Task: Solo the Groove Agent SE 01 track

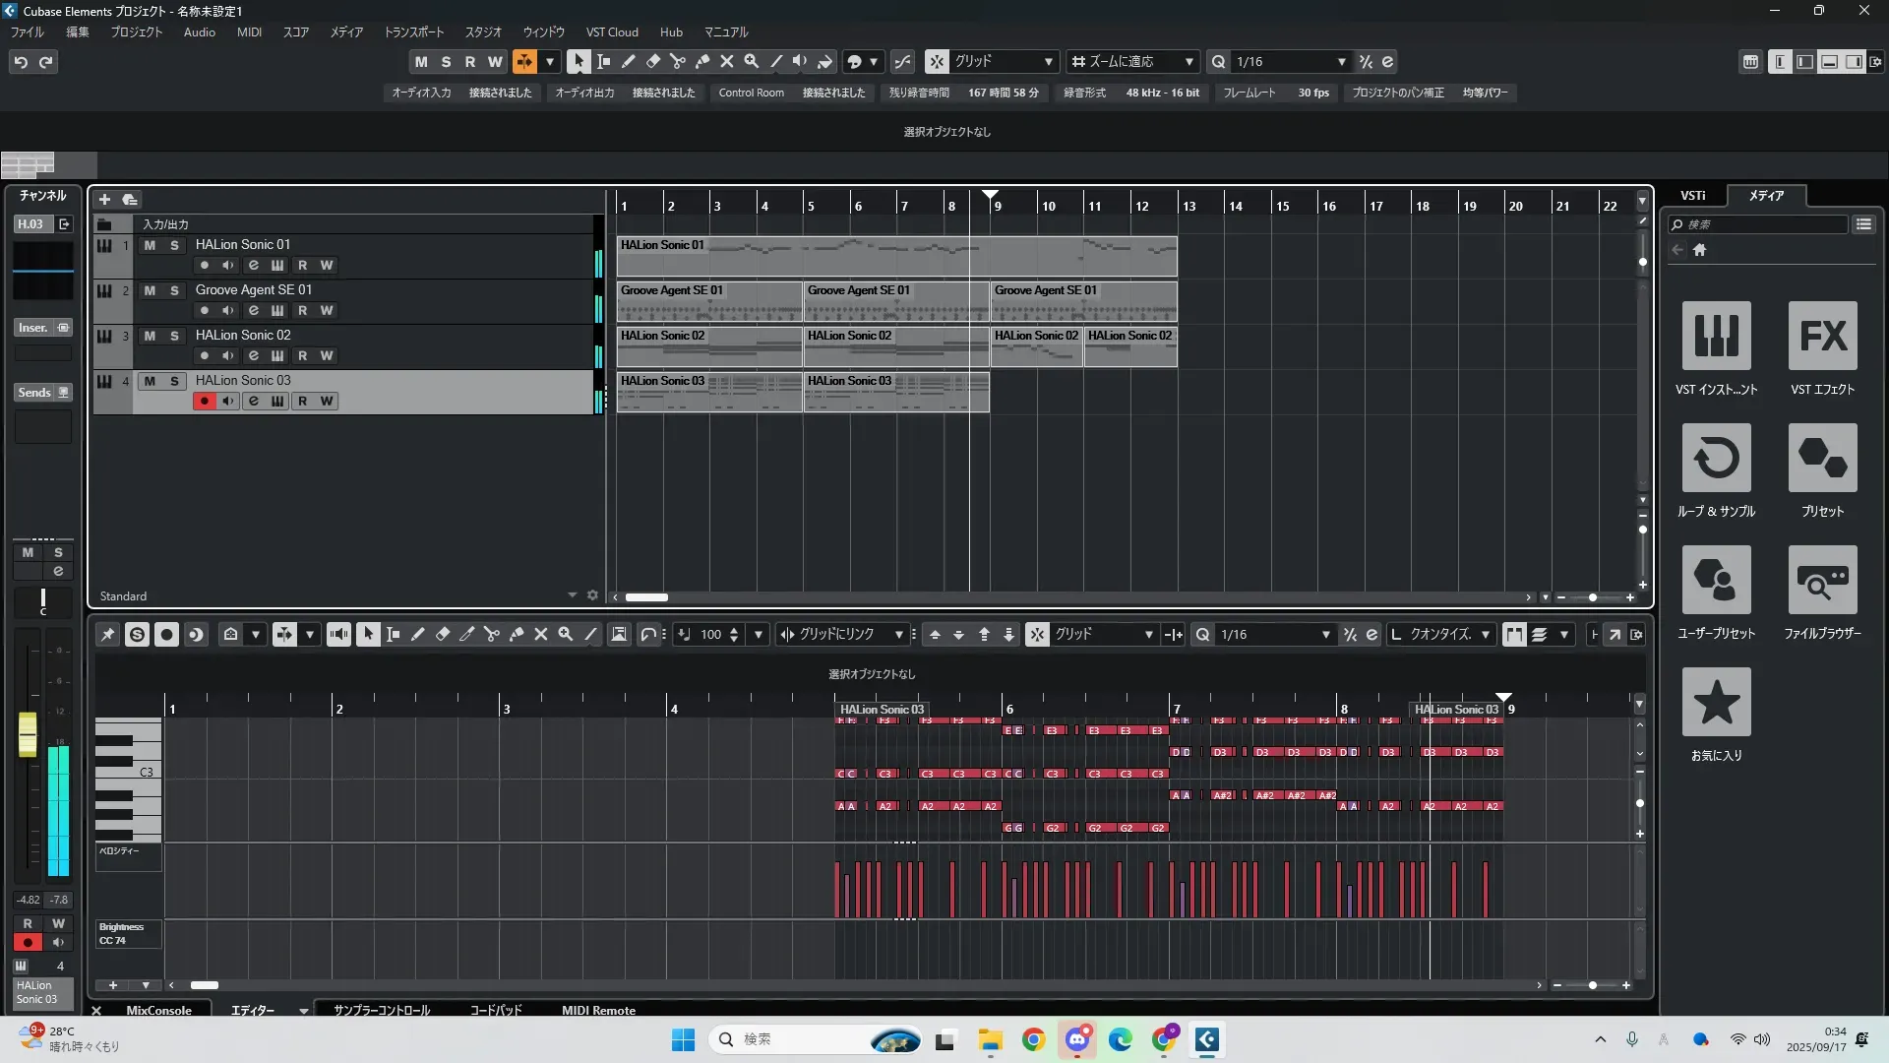Action: [x=174, y=290]
